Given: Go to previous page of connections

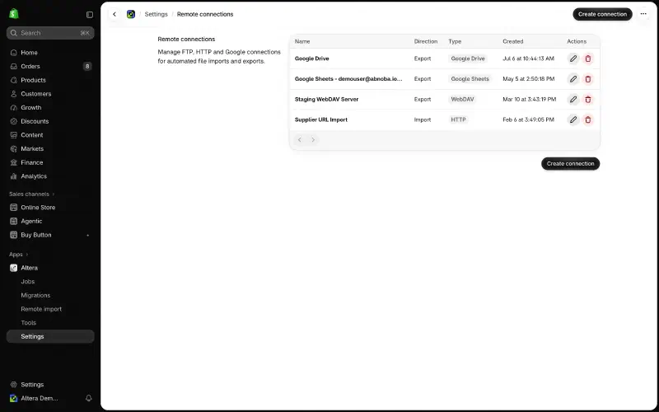Looking at the screenshot, I should click(300, 140).
